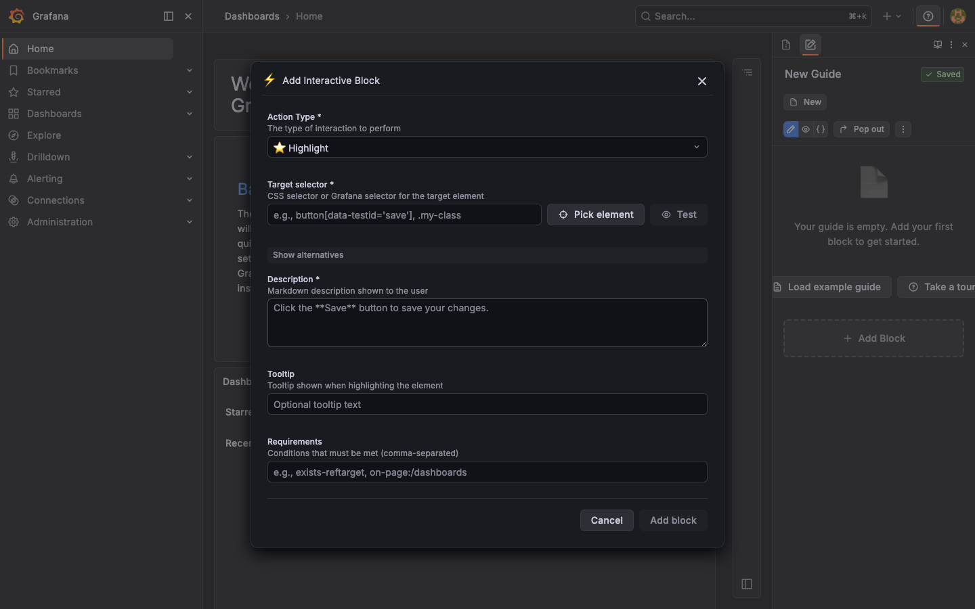Expand the Starred section chevron
The height and width of the screenshot is (609, 975).
[x=190, y=92]
